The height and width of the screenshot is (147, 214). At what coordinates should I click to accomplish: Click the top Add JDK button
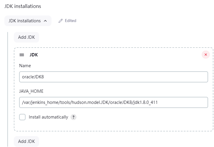(x=26, y=37)
